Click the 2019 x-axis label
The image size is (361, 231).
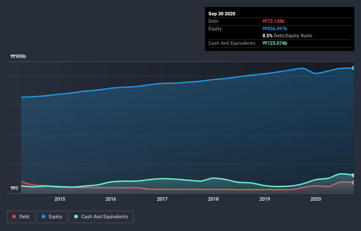[x=265, y=199]
